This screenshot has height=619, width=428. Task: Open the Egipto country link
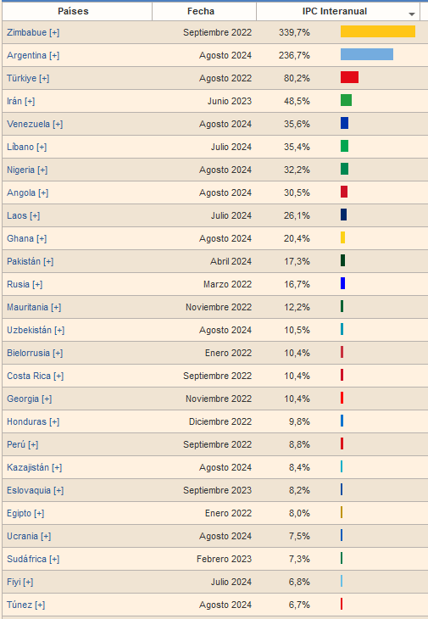pyautogui.click(x=19, y=513)
